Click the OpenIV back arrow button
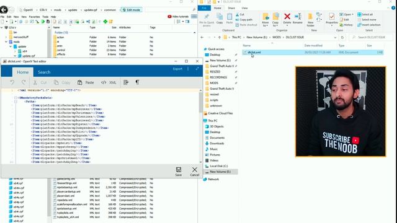This screenshot has width=397, height=223. click(x=4, y=10)
